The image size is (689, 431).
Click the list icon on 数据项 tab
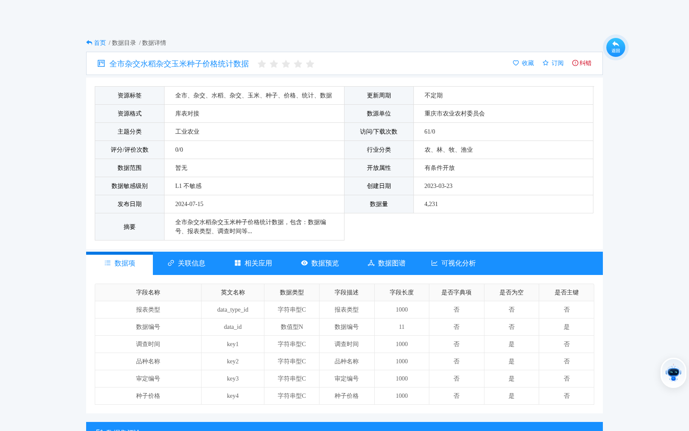(108, 263)
